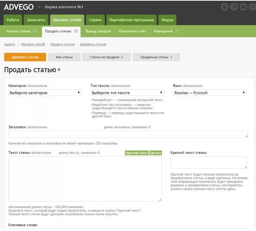Open Мои статьи
Screen dimensions: 256x231
point(64,57)
